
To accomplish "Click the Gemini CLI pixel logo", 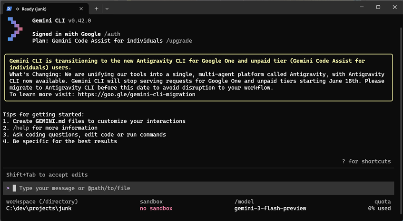I will click(15, 29).
